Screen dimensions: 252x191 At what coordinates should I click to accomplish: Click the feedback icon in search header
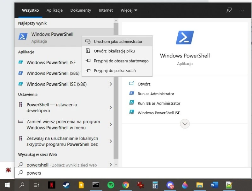pyautogui.click(x=229, y=10)
